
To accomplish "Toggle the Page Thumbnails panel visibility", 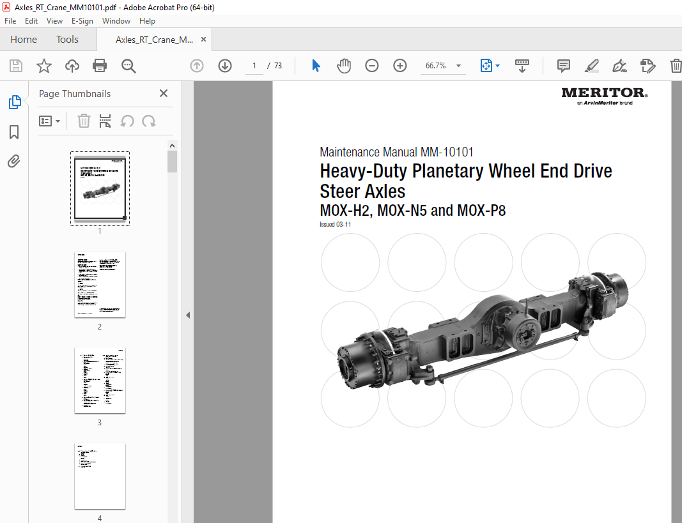I will coord(13,102).
